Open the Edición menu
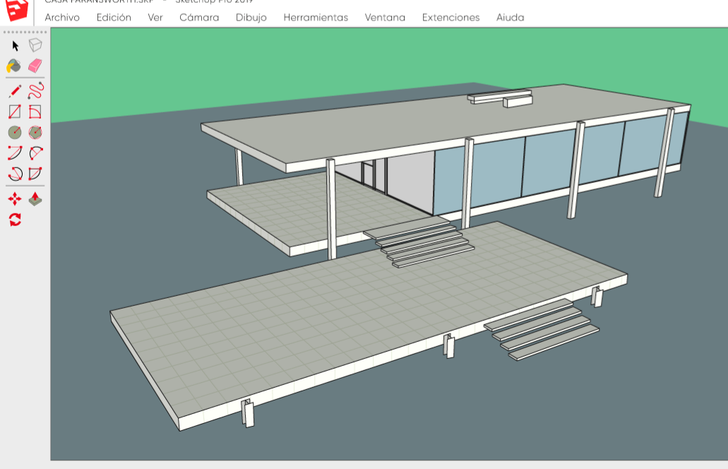 click(x=114, y=18)
